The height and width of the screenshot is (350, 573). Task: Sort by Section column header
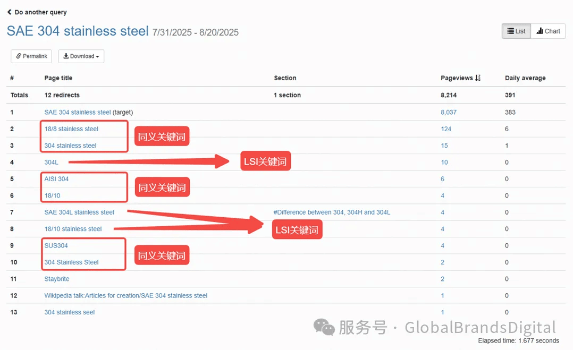[x=285, y=78]
